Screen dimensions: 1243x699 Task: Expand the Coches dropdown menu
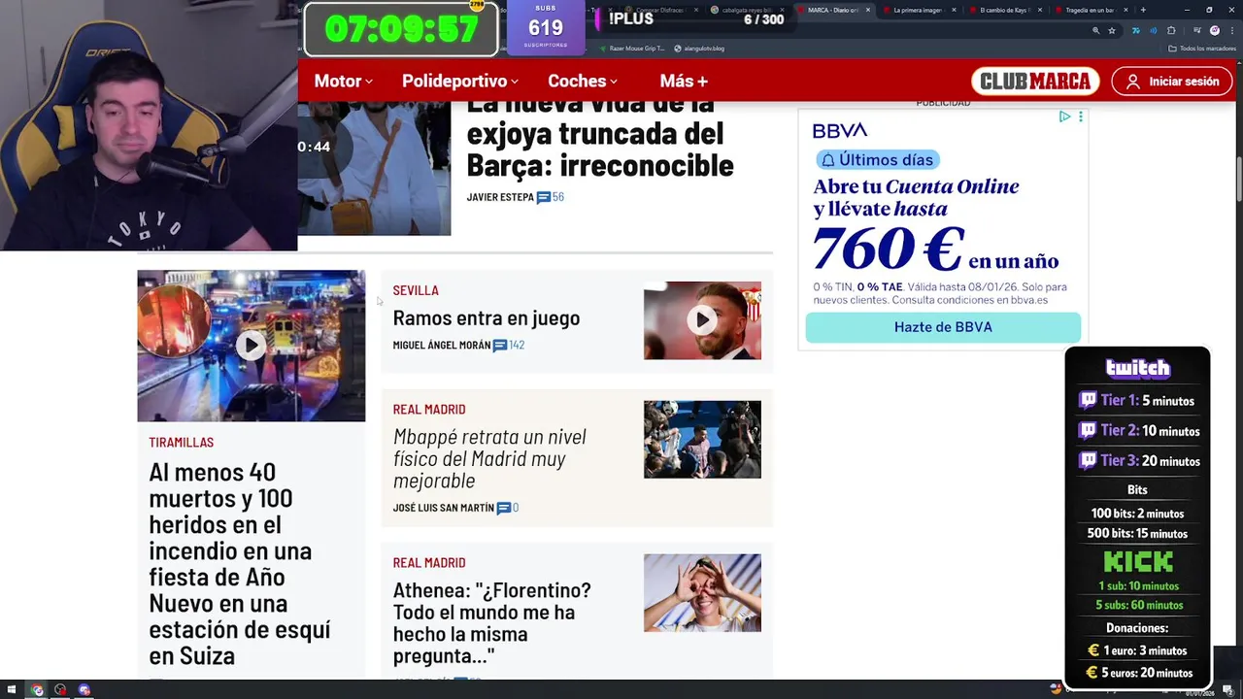582,82
